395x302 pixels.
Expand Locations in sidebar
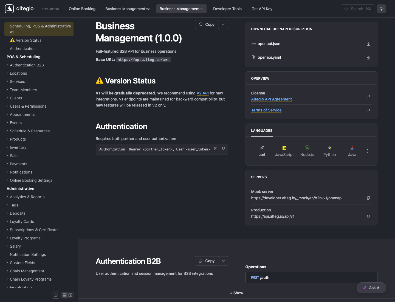coord(18,73)
